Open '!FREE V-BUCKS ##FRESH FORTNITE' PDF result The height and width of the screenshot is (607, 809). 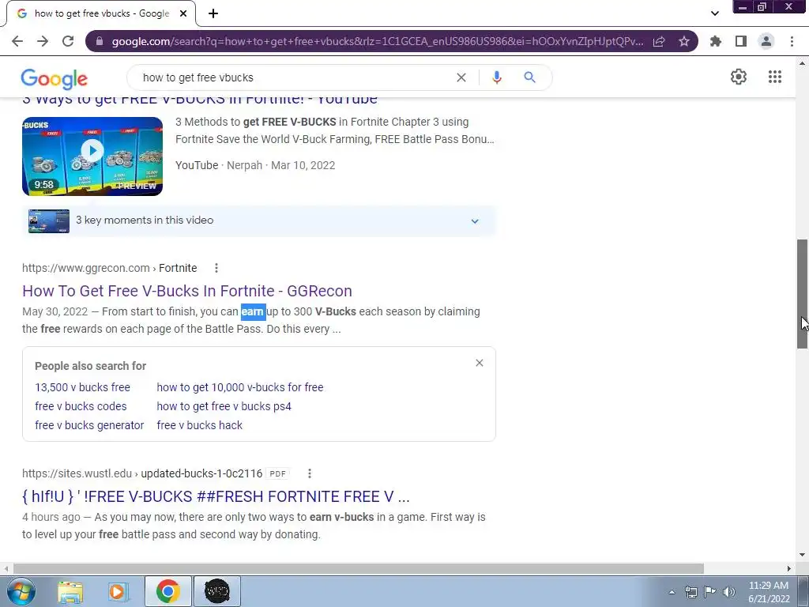(x=216, y=496)
